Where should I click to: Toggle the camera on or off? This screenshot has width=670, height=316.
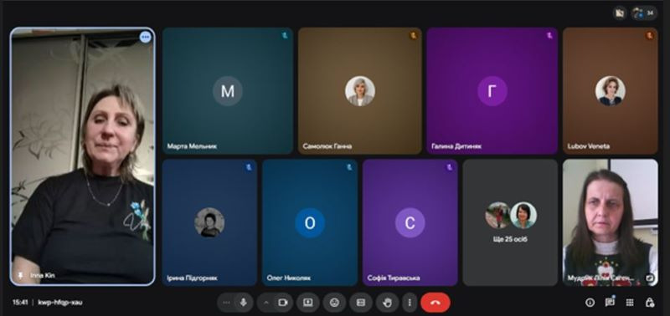(x=282, y=303)
